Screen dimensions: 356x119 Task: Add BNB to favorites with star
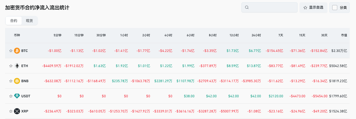[11, 81]
